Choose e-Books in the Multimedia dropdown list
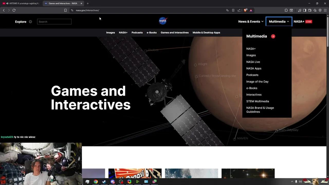Image resolution: width=329 pixels, height=185 pixels. 252,88
